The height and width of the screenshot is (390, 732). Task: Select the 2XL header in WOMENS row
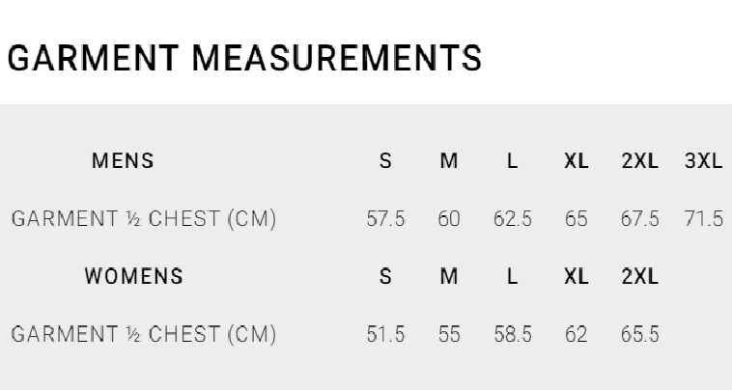pos(640,277)
